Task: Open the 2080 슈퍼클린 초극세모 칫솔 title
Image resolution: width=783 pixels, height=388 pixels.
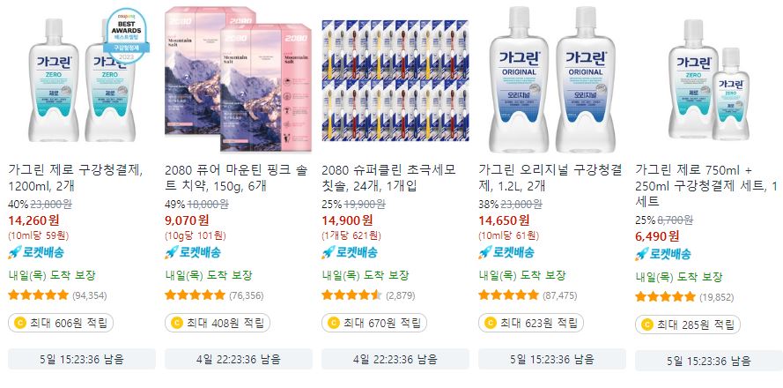Action: (x=388, y=178)
